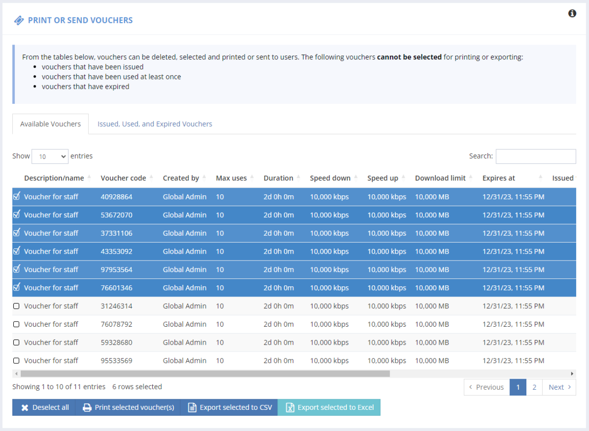Uncheck voucher 40928864 checkbox
589x431 pixels.
coord(17,196)
